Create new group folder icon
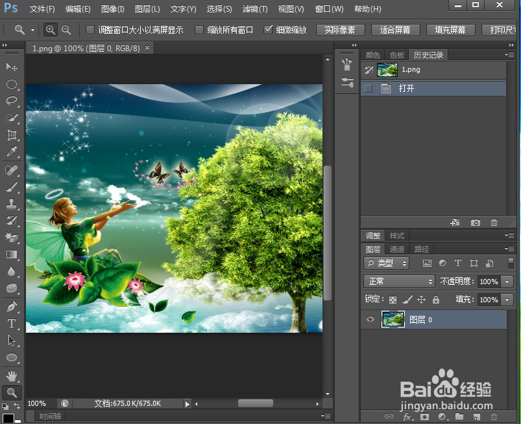The height and width of the screenshot is (424, 521). 459,417
